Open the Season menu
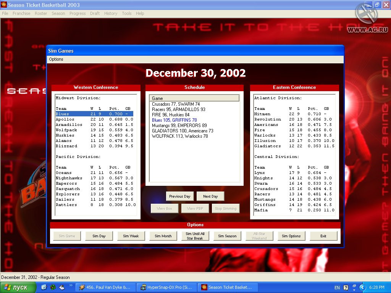Screen dimensions: 391x293 [58, 13]
